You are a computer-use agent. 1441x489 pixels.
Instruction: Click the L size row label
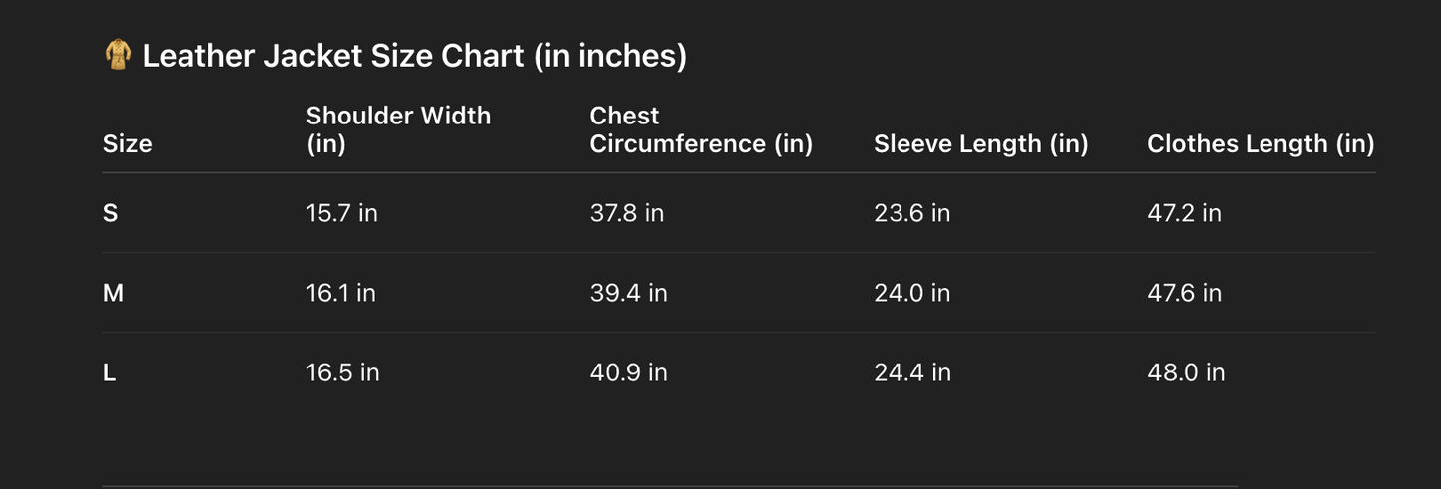point(109,372)
